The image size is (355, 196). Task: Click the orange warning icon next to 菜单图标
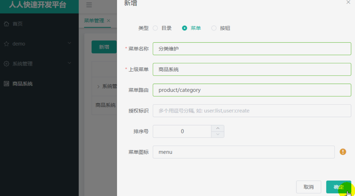(343, 152)
